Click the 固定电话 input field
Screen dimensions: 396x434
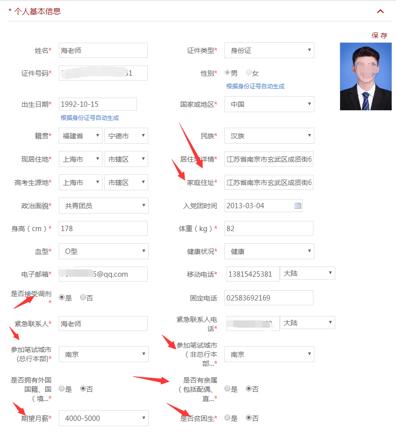tap(269, 298)
